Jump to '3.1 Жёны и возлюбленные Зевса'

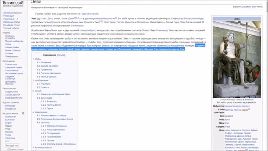pyautogui.click(x=53, y=94)
